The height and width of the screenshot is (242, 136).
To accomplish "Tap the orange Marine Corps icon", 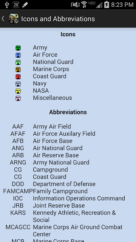I will tap(18, 70).
